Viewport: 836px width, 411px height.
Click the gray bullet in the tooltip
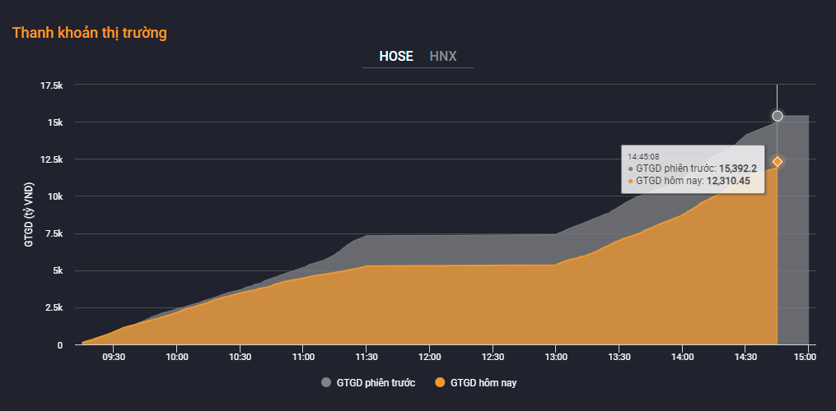(x=630, y=169)
